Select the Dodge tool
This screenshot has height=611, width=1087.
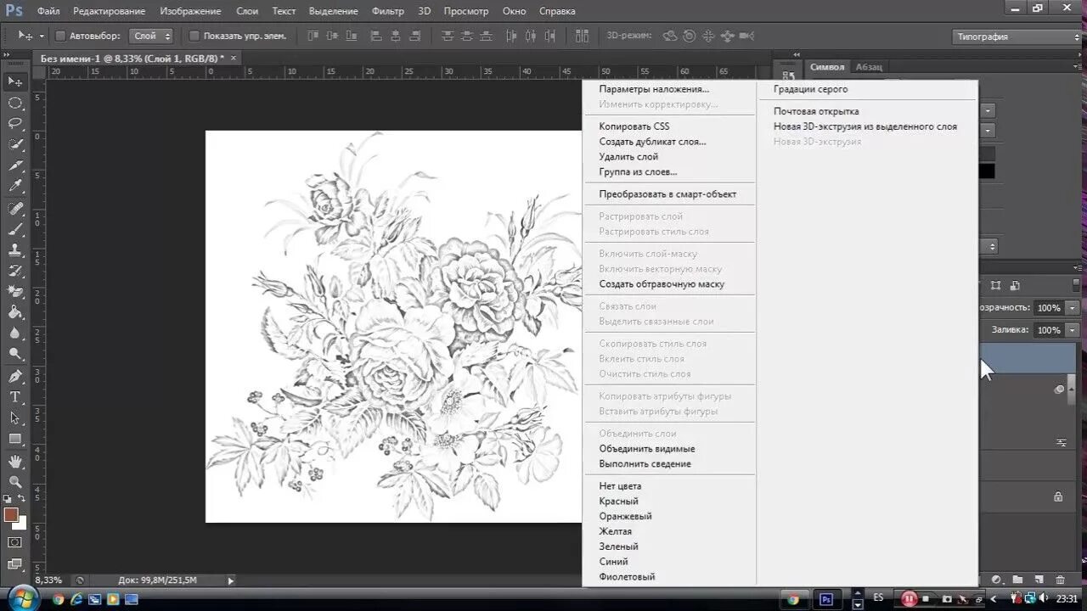click(x=15, y=355)
